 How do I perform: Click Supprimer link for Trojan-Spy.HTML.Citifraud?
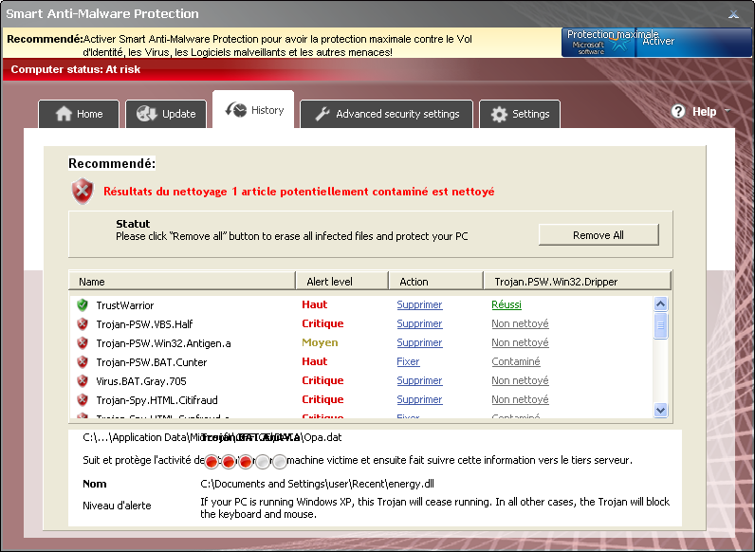(x=419, y=399)
